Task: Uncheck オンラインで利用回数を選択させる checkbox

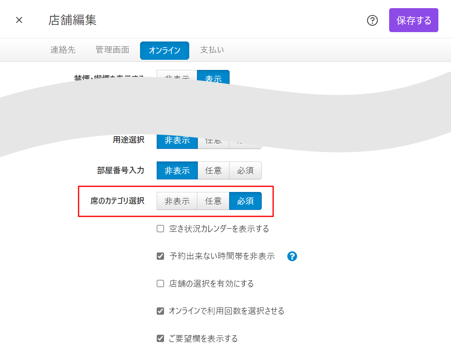Action: 160,311
